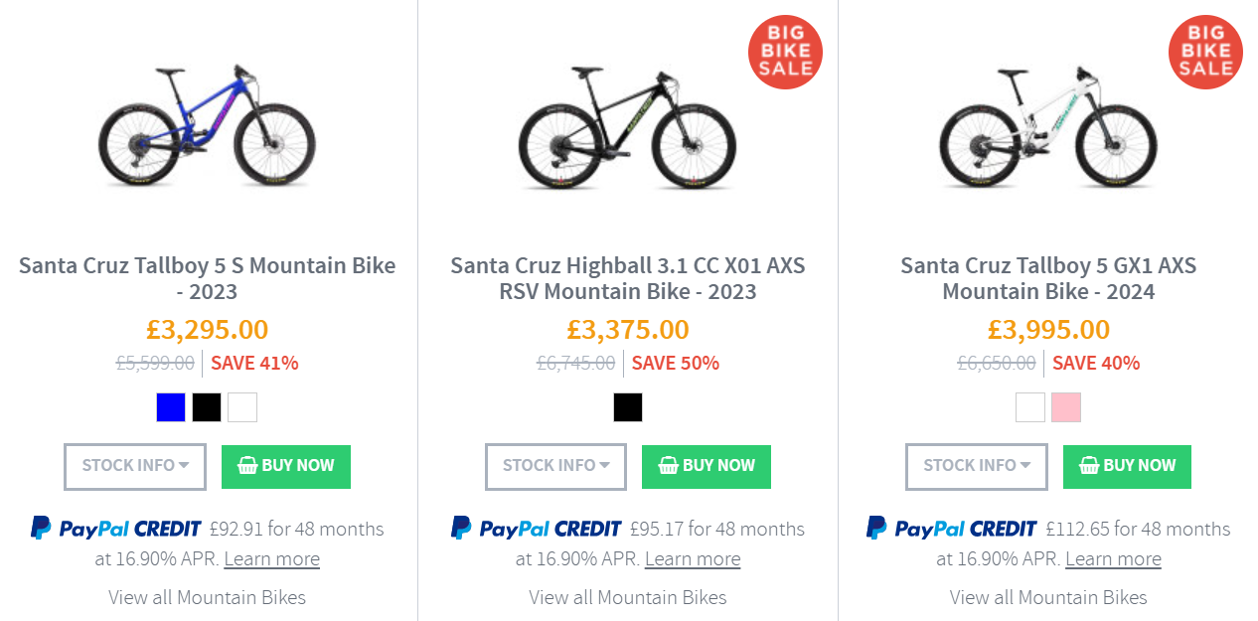This screenshot has height=621, width=1258.
Task: Choose the white swatch for Tallboy 5 GX1 AXS
Action: tap(1030, 407)
